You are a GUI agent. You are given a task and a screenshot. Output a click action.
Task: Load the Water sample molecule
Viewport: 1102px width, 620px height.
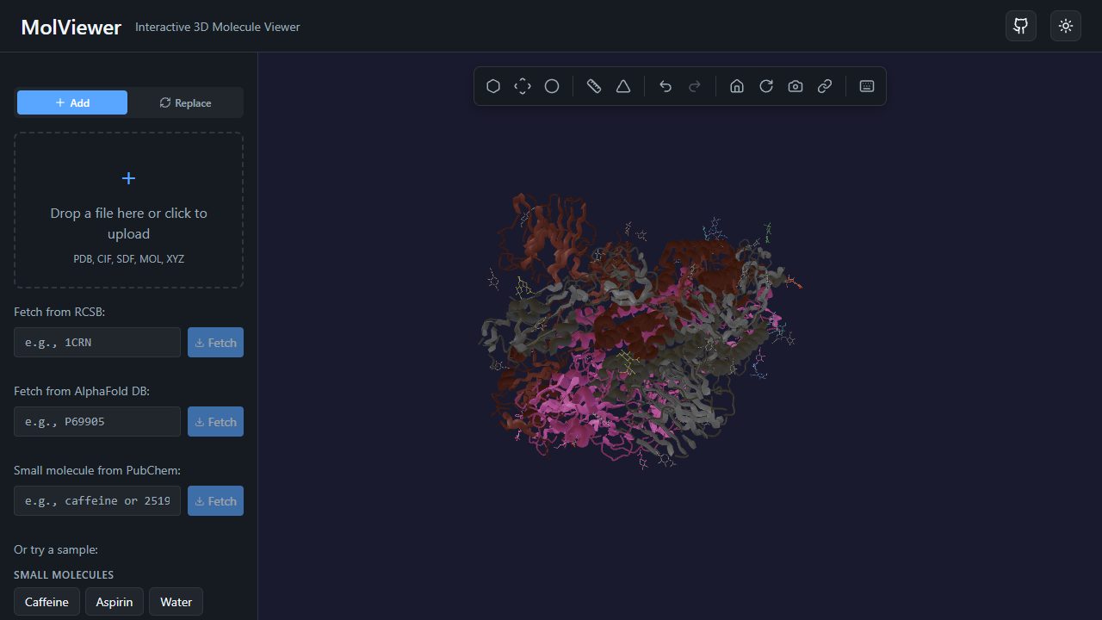coord(176,602)
